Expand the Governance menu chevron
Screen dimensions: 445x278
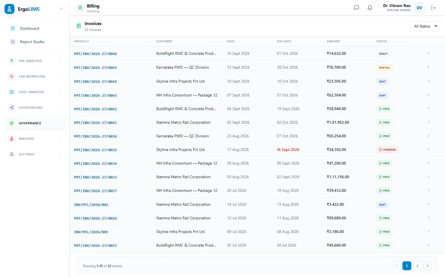pyautogui.click(x=59, y=123)
